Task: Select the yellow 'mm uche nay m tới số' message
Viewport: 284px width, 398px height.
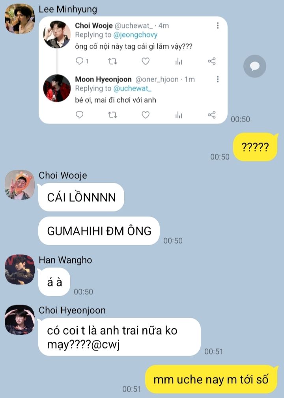Action: tap(211, 379)
